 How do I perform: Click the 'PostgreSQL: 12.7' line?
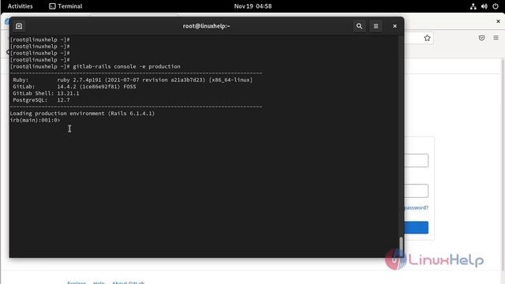[41, 100]
